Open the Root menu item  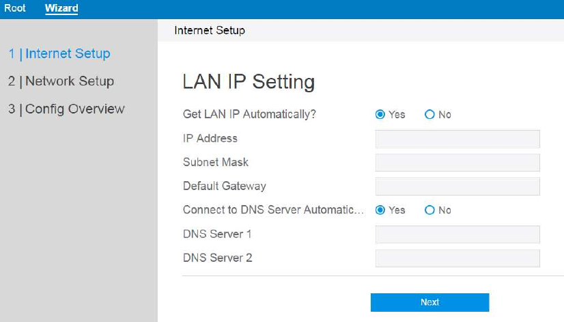click(15, 9)
